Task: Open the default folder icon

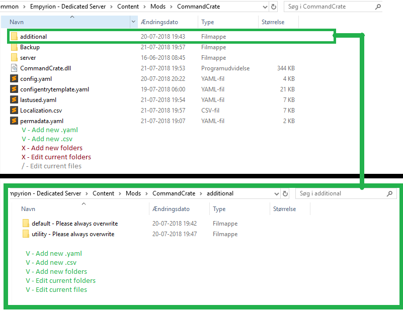Action: click(26, 224)
